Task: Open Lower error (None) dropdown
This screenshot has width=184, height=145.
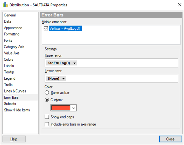Action: 56,78
